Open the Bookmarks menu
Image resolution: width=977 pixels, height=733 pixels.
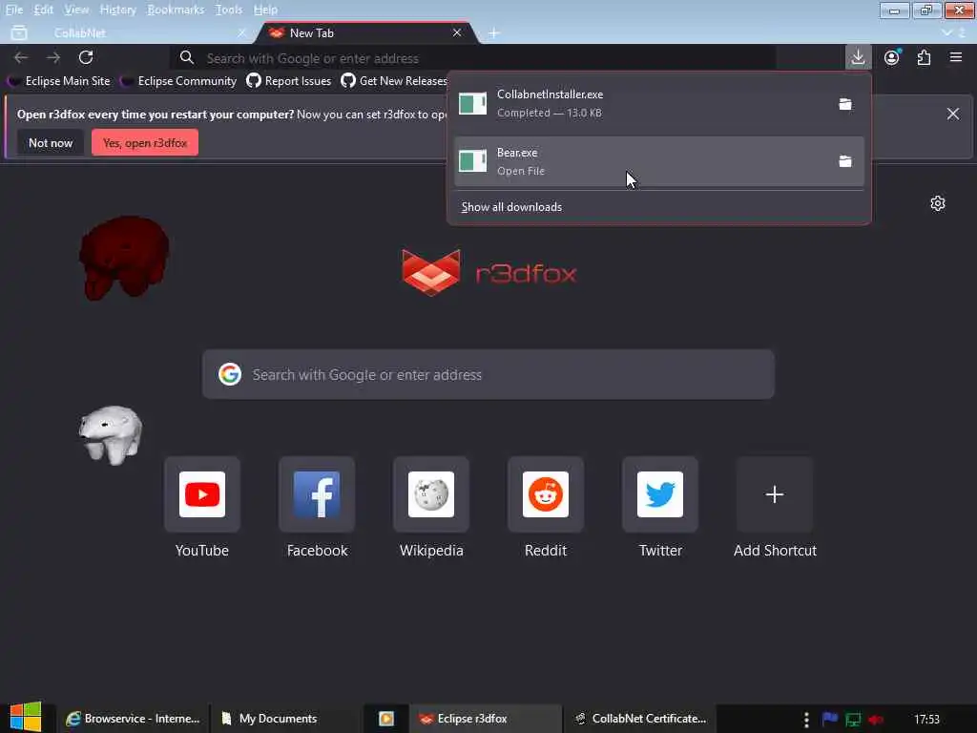pos(176,10)
